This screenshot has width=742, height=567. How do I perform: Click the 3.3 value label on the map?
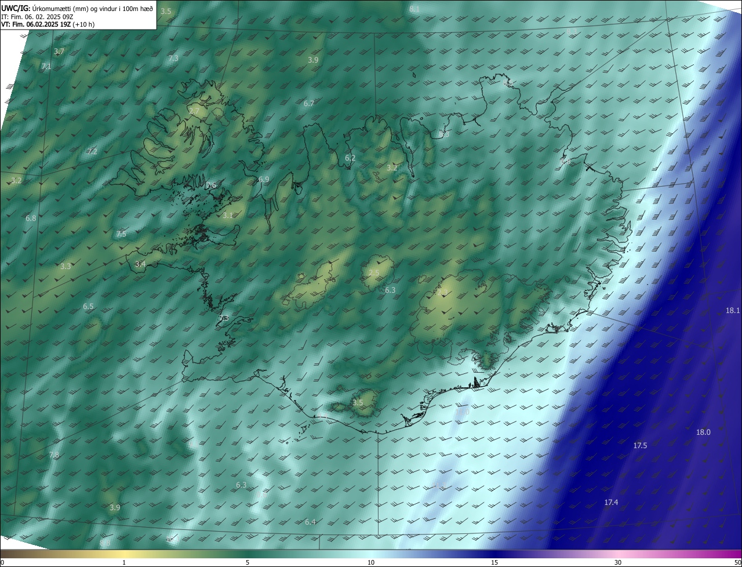point(66,266)
